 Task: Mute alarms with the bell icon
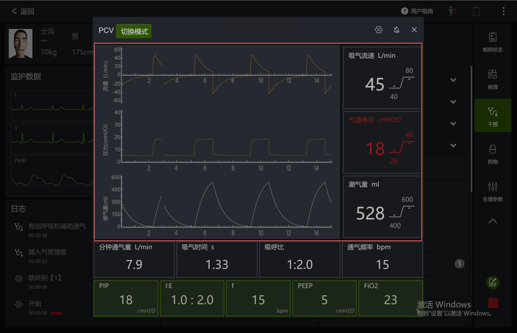(396, 30)
